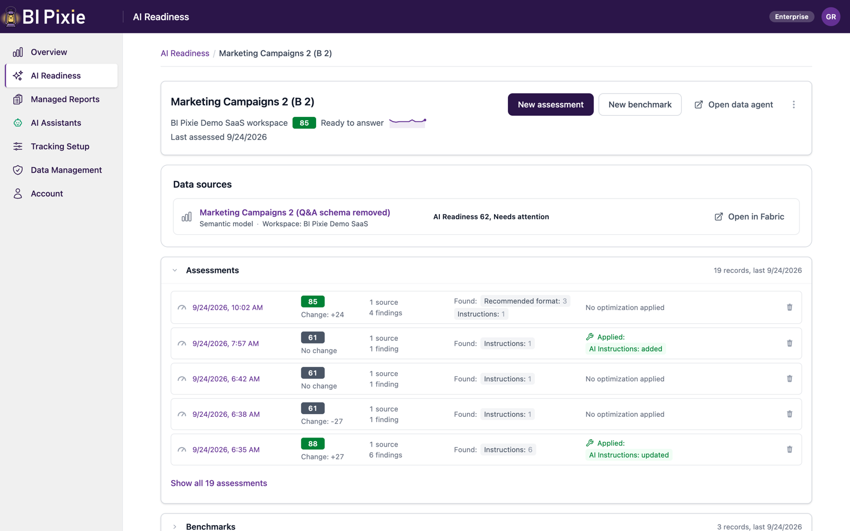Viewport: 850px width, 531px height.
Task: Click the New benchmark button
Action: coord(640,105)
